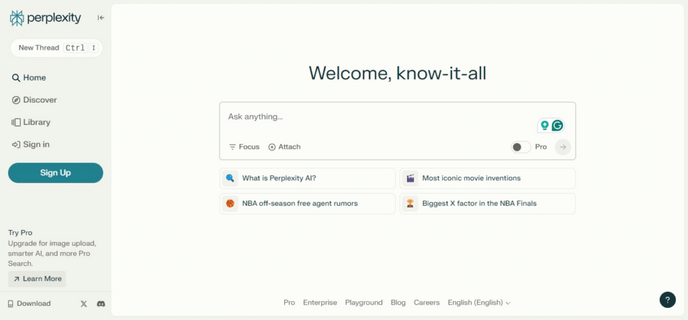Click the Grammarly icon in the search box
This screenshot has width=688, height=320.
coord(557,125)
